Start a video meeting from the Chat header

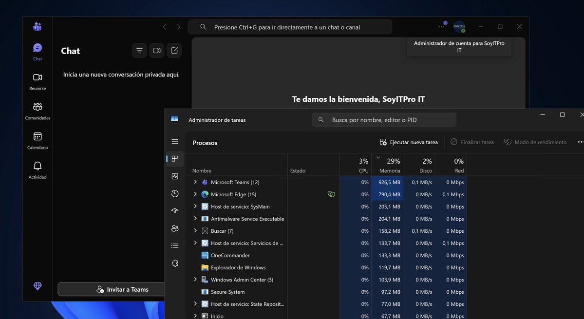(x=157, y=51)
